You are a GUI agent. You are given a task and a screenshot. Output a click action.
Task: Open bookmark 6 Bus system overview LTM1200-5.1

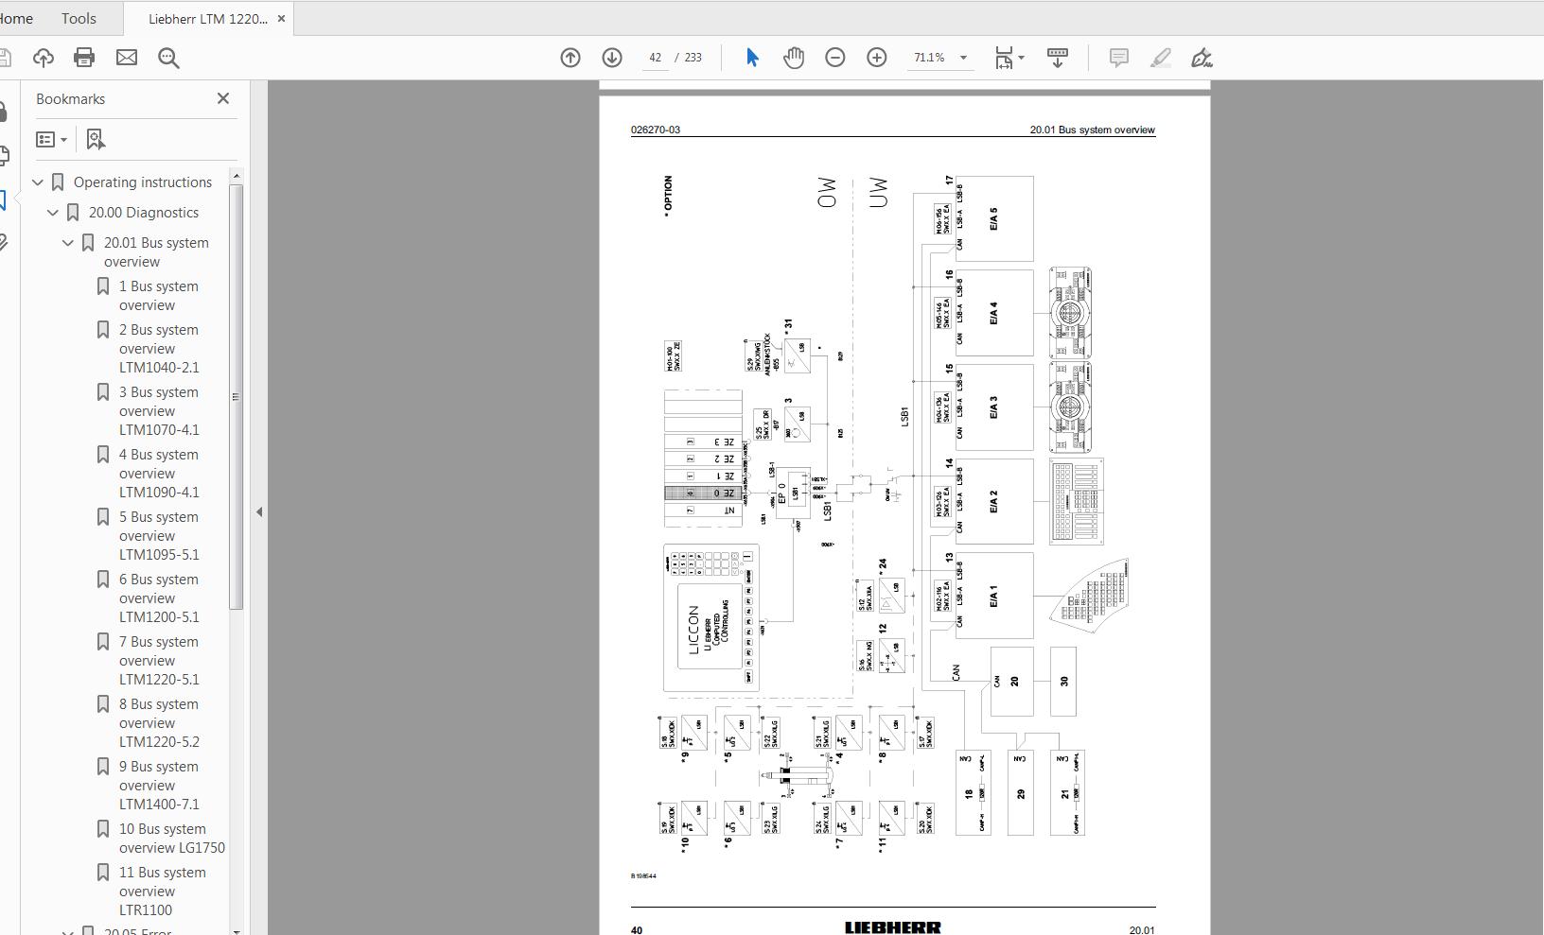point(159,598)
